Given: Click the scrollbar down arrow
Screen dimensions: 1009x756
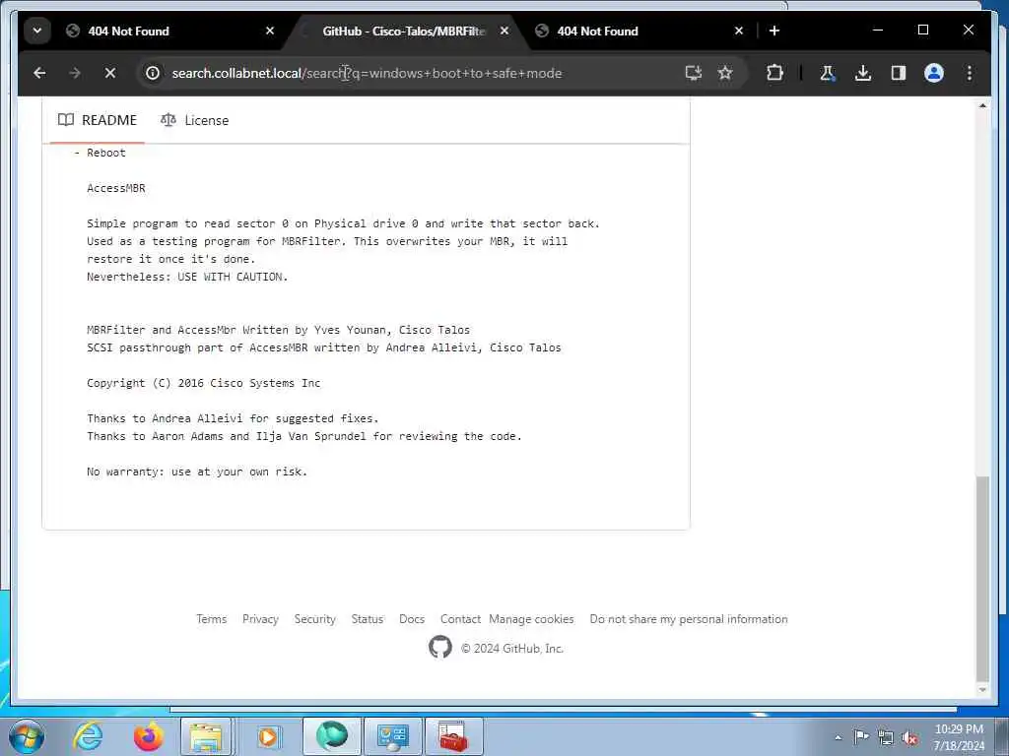Looking at the screenshot, I should 982,690.
